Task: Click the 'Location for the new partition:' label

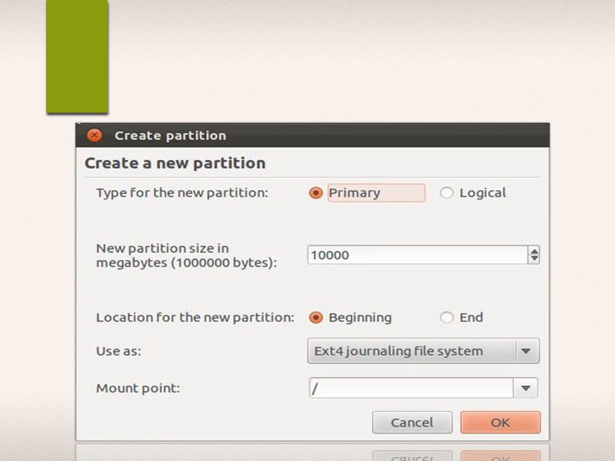Action: pyautogui.click(x=195, y=318)
